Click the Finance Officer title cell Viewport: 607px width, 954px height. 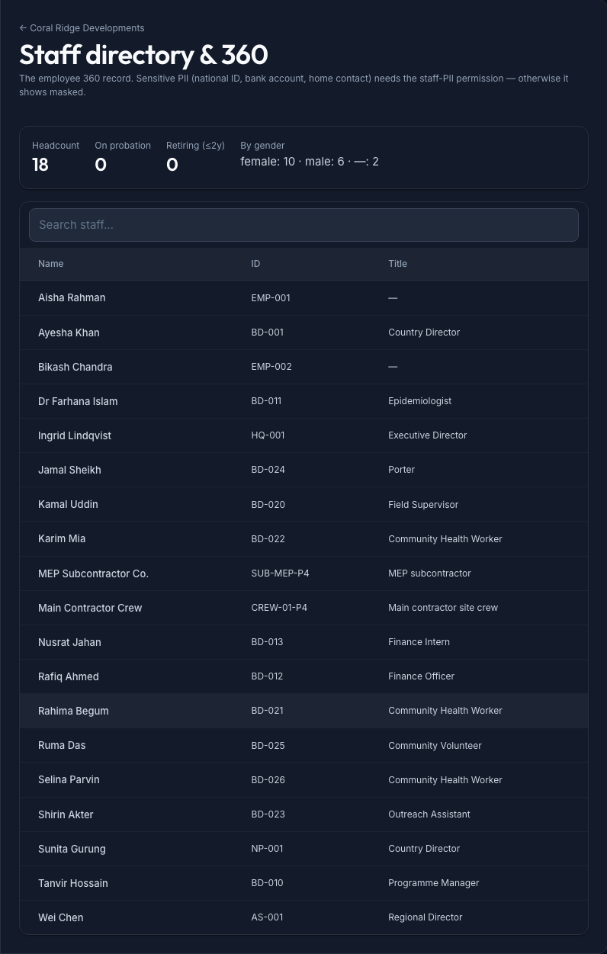pyautogui.click(x=421, y=676)
